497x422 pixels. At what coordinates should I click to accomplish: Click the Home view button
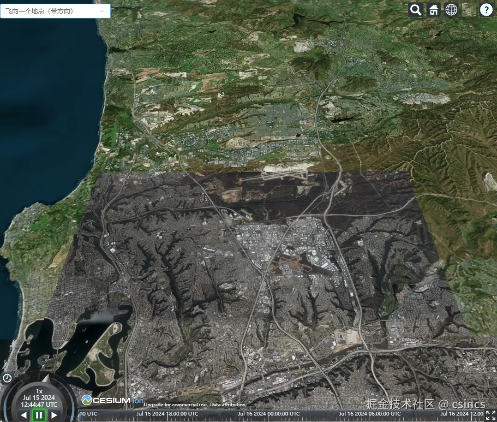(434, 10)
